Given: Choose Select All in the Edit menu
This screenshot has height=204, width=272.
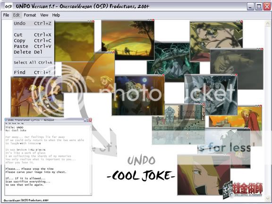Looking at the screenshot, I should coord(33,62).
